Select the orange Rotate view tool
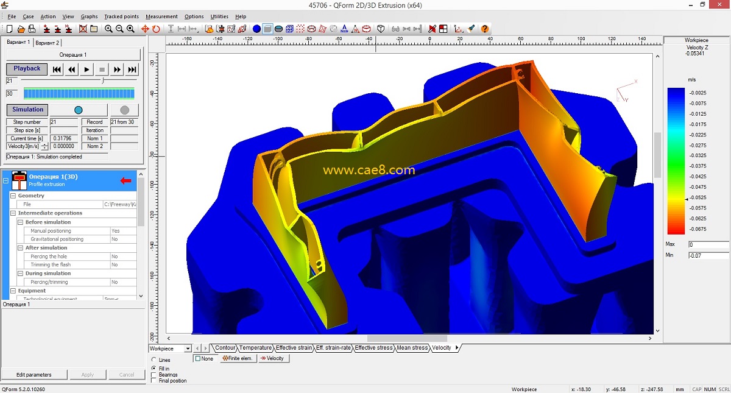Viewport: 731px width, 393px height. pyautogui.click(x=156, y=29)
